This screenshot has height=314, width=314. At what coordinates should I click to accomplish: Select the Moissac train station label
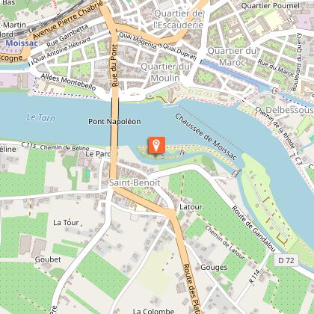22,43
